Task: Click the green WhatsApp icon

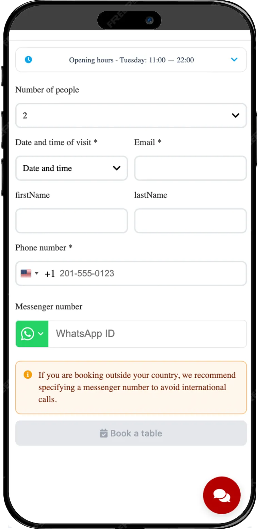Action: pos(28,334)
